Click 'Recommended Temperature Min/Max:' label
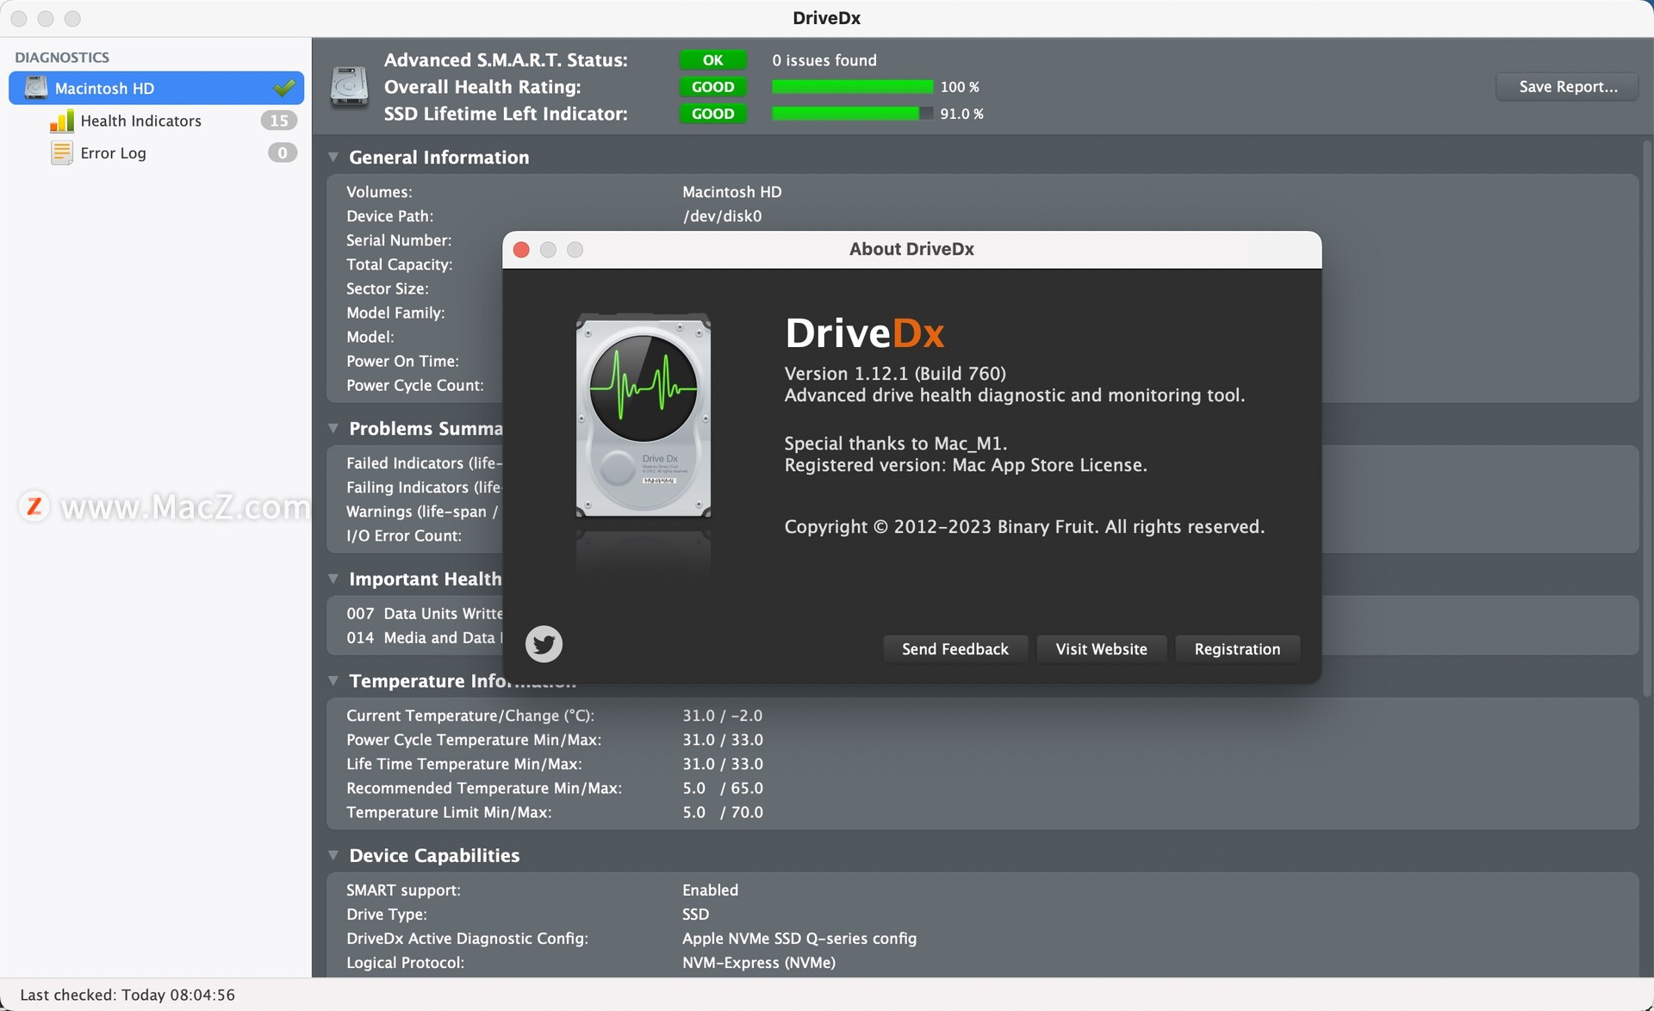The width and height of the screenshot is (1654, 1011). 484,788
